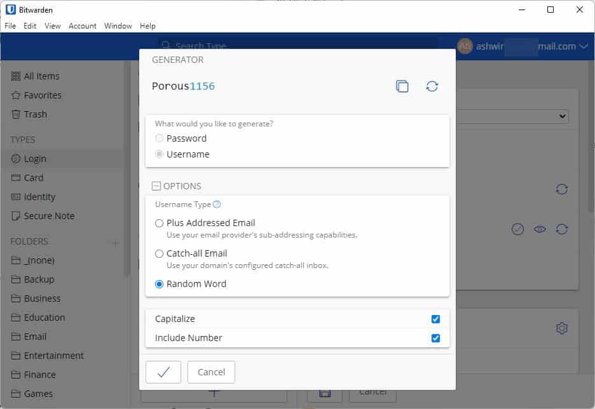Open the Help menu

147,26
